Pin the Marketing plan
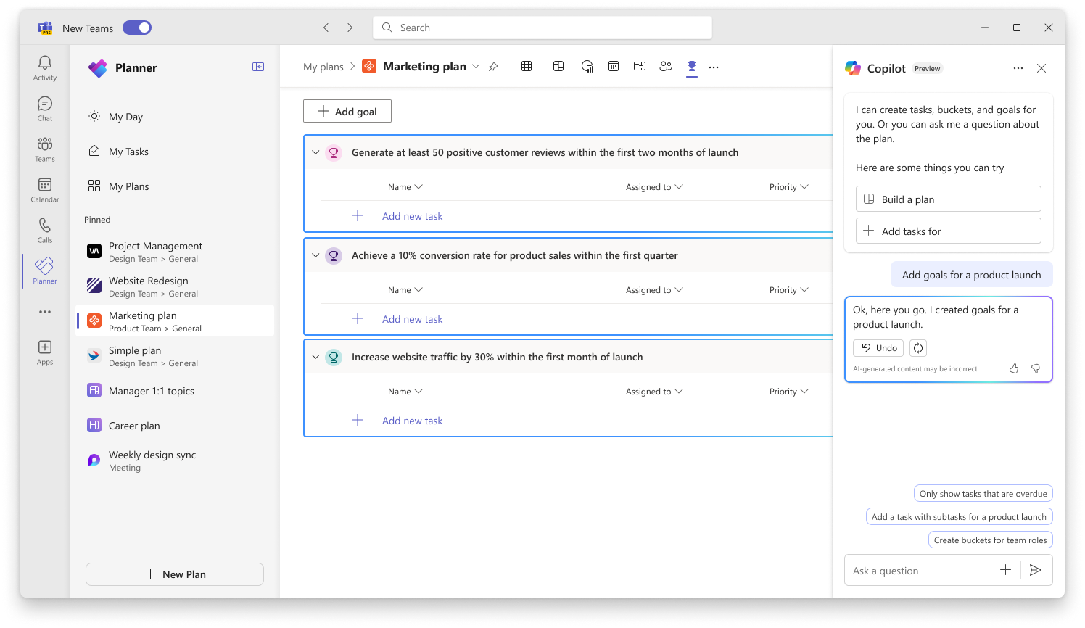Screen dimensions: 1085x628 point(493,66)
